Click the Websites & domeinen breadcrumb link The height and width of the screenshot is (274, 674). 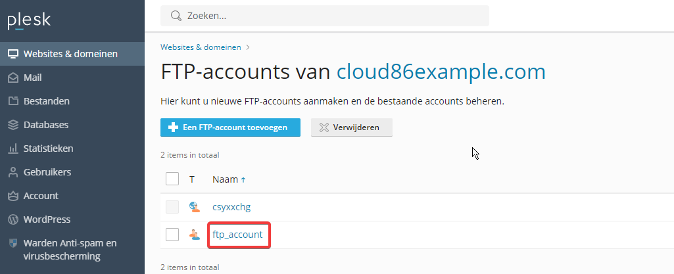(x=201, y=47)
